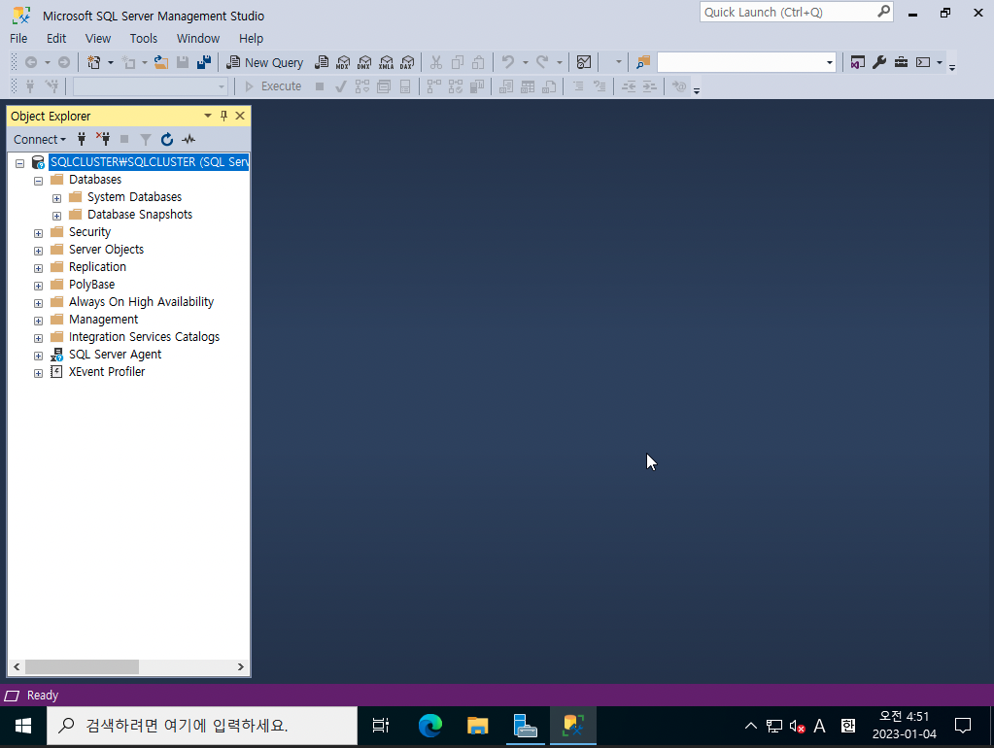Select the SQLCLUSTER server tree row

149,161
